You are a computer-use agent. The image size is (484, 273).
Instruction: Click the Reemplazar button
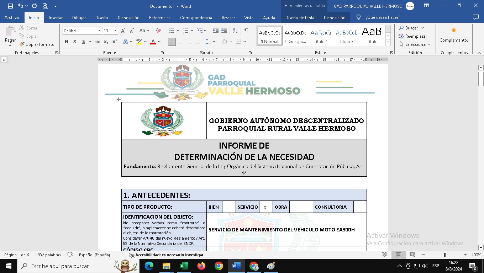tap(413, 36)
